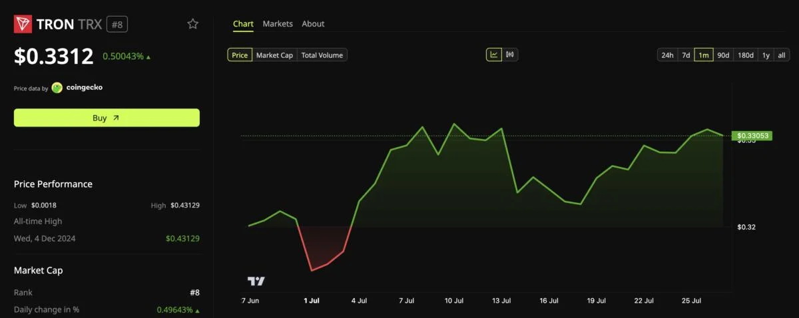Click the TradingView logo on chart
Viewport: 799px width, 318px height.
(256, 281)
